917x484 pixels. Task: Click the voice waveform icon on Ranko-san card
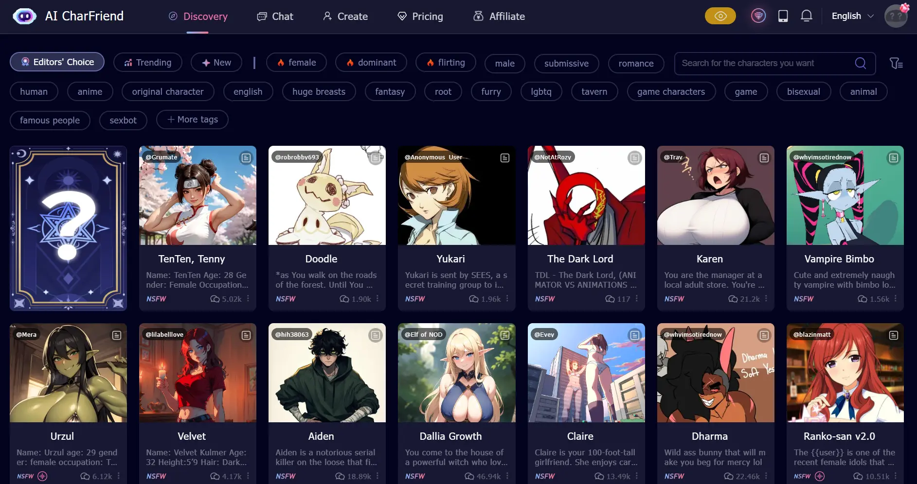click(820, 476)
